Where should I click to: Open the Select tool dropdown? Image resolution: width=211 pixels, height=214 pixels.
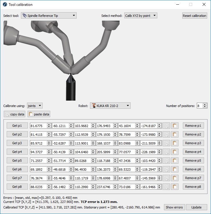click(49, 16)
